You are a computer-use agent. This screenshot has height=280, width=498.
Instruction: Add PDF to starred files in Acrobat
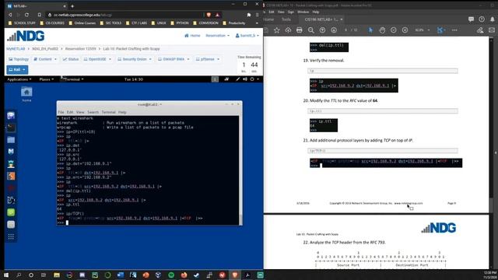[x=277, y=30]
